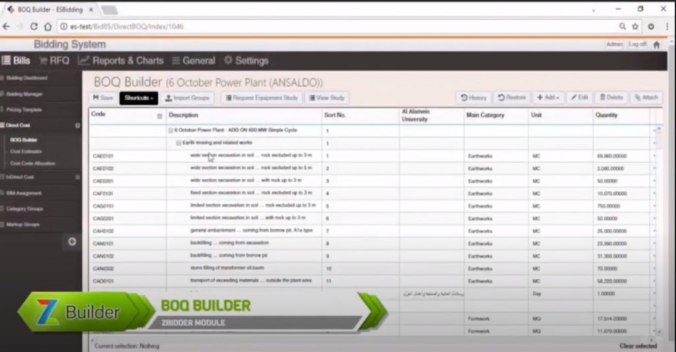
Task: Click Clear selected link
Action: coord(638,346)
